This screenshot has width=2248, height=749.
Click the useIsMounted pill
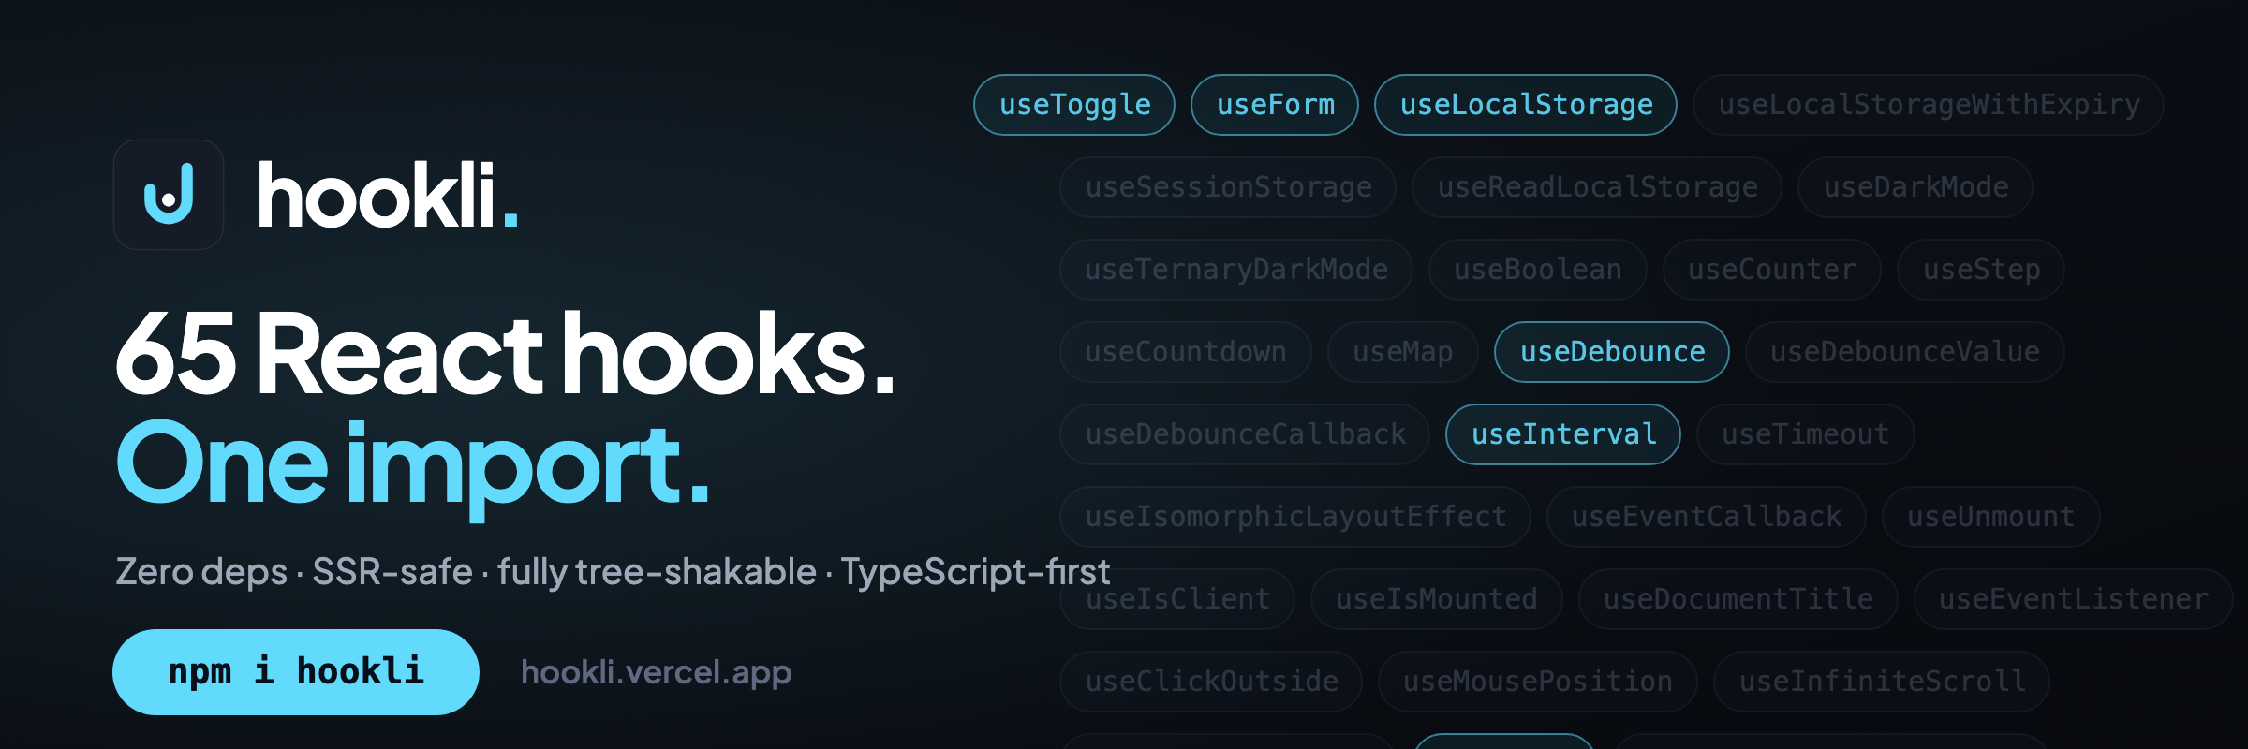click(x=1437, y=599)
